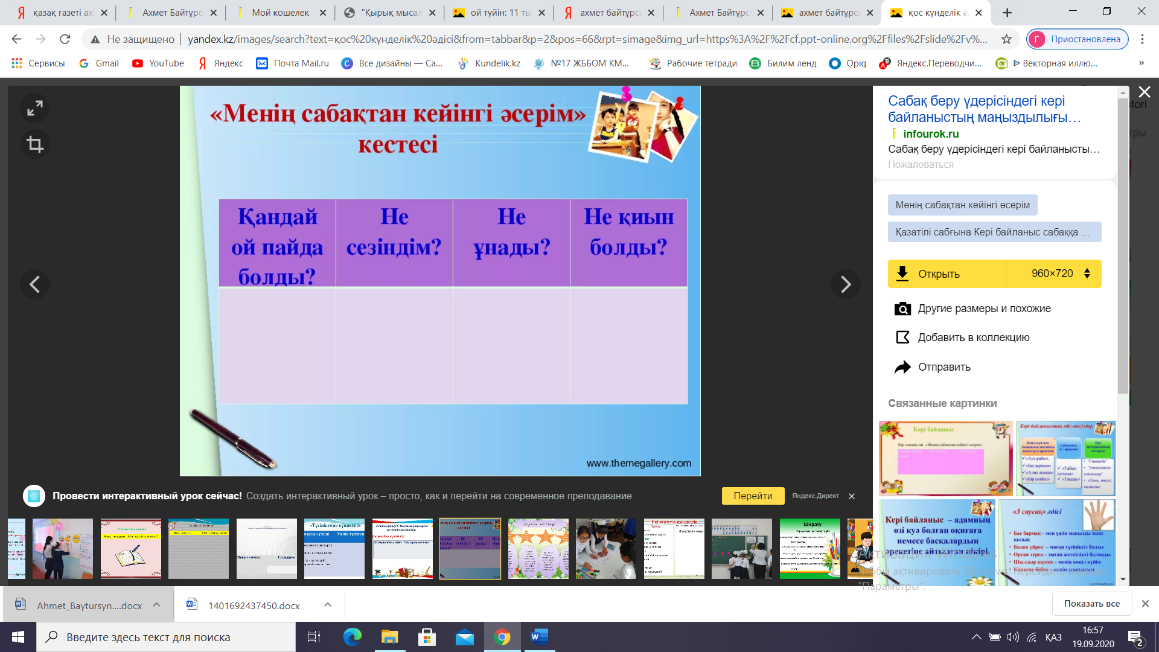Go to previous image arrow
1159x652 pixels.
pyautogui.click(x=35, y=284)
